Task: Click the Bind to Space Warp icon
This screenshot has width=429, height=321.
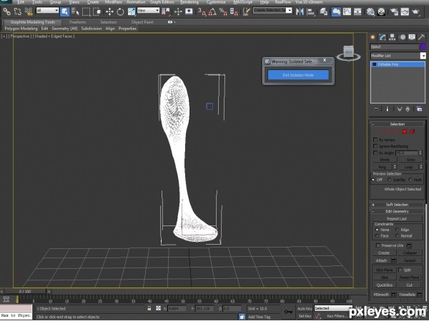Action: [29, 11]
